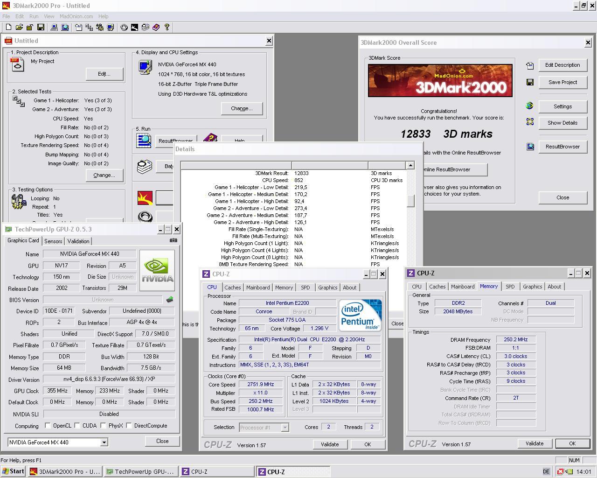
Task: Enable the CUDA checkbox in GPU-Z
Action: [x=76, y=426]
